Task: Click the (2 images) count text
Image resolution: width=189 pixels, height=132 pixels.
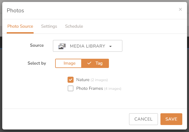Action: pyautogui.click(x=99, y=80)
